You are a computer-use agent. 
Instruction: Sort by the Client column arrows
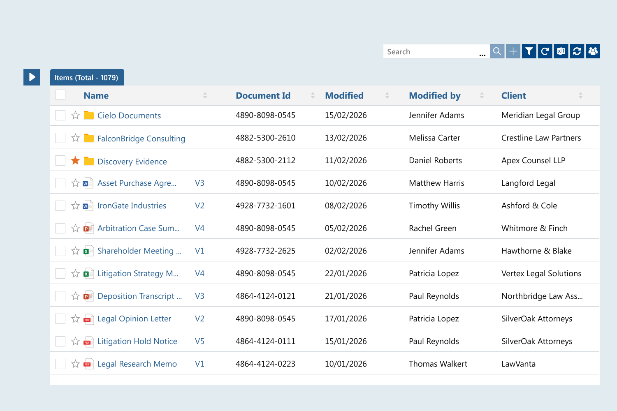point(580,96)
